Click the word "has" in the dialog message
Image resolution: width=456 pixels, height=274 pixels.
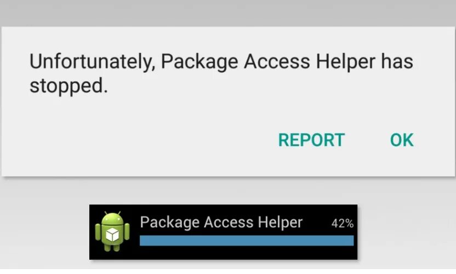[x=397, y=62]
